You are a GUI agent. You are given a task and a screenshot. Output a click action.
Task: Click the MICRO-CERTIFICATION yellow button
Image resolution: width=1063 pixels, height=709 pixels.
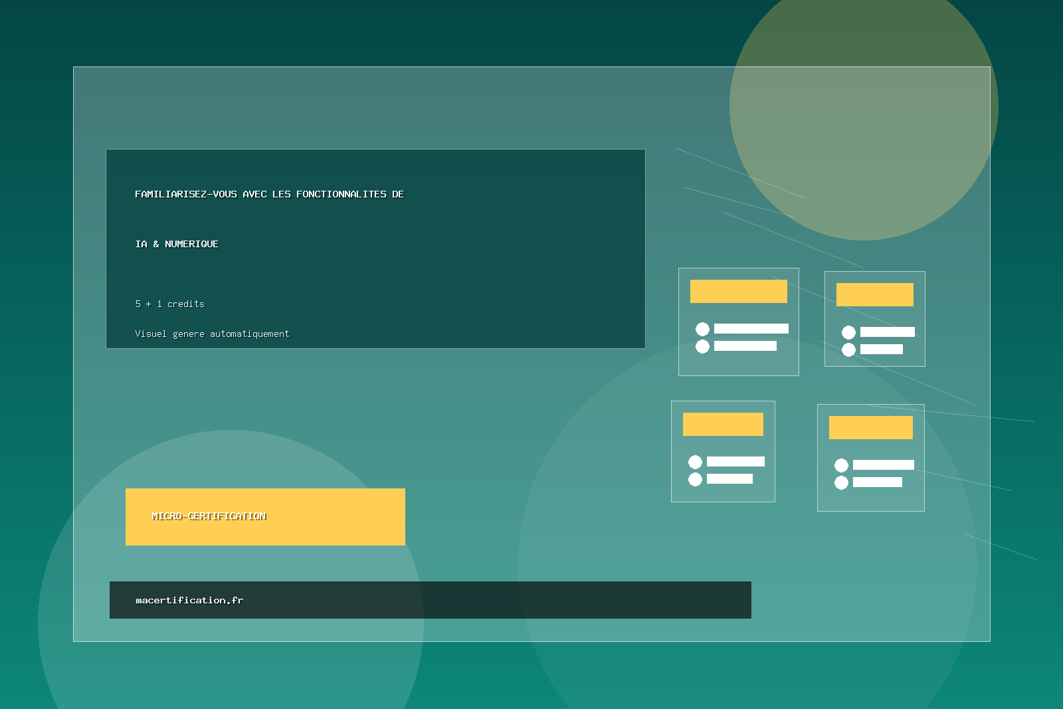pyautogui.click(x=265, y=517)
